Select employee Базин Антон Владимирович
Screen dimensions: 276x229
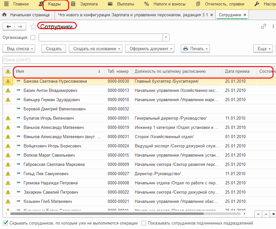(x=50, y=91)
